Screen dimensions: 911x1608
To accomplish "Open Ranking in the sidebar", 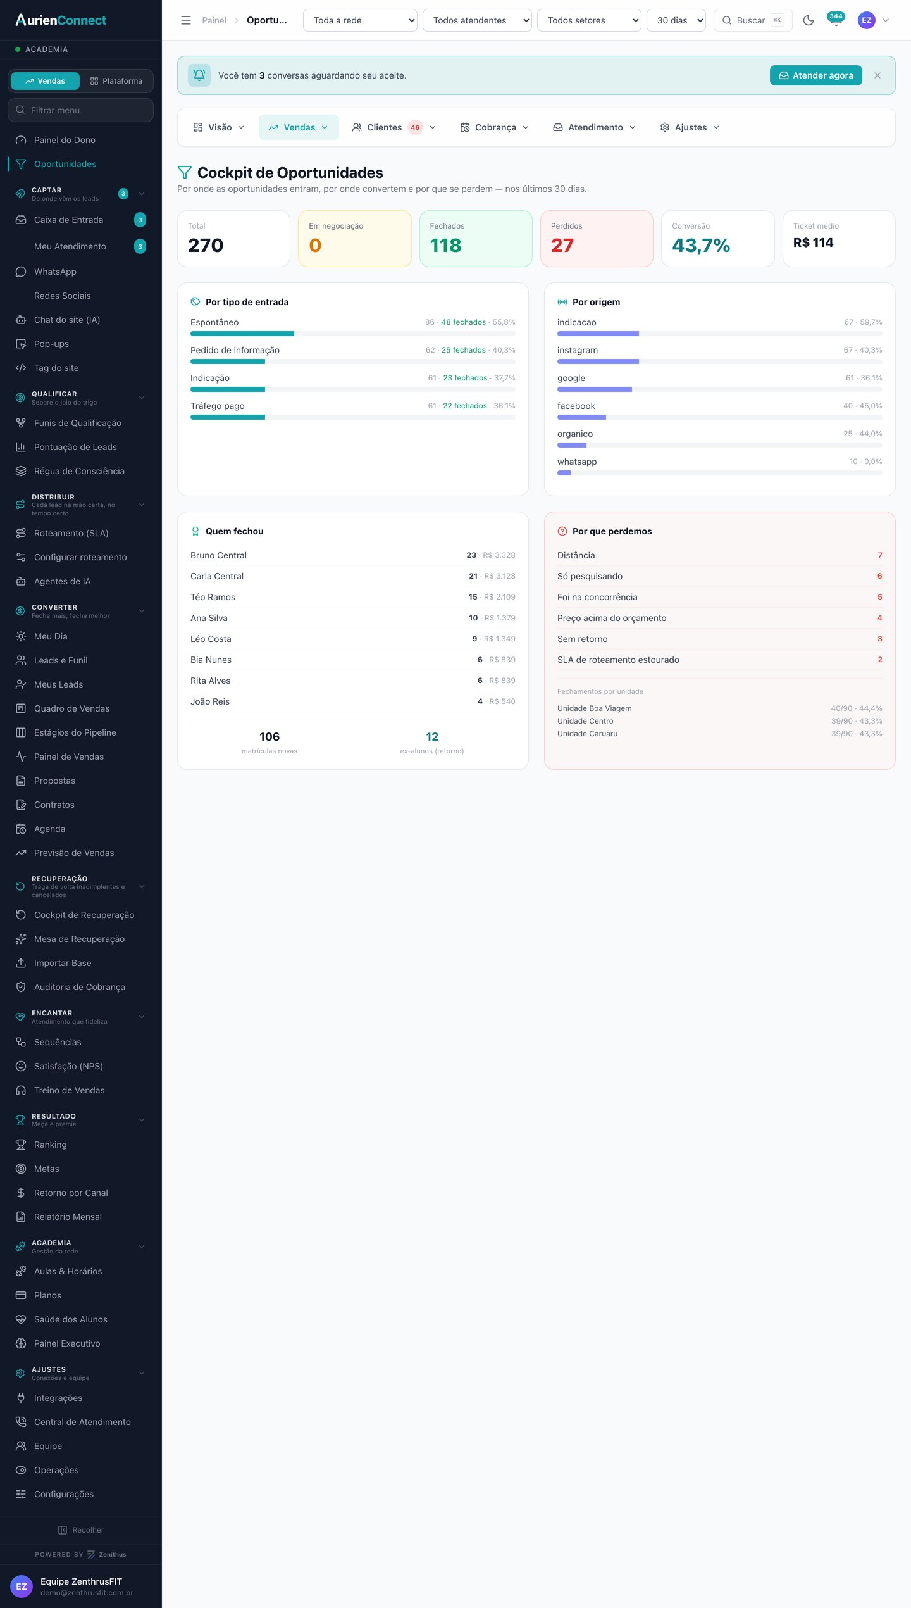I will pos(81,1145).
